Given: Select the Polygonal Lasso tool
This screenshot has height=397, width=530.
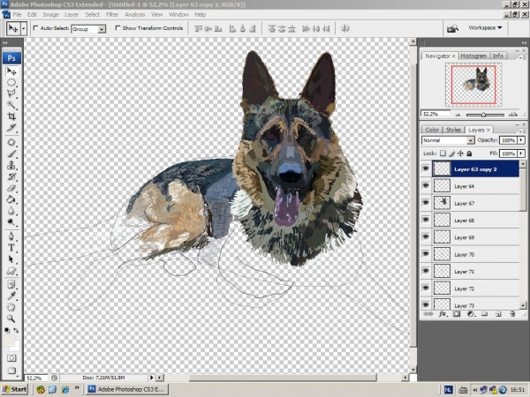Looking at the screenshot, I should [x=11, y=94].
